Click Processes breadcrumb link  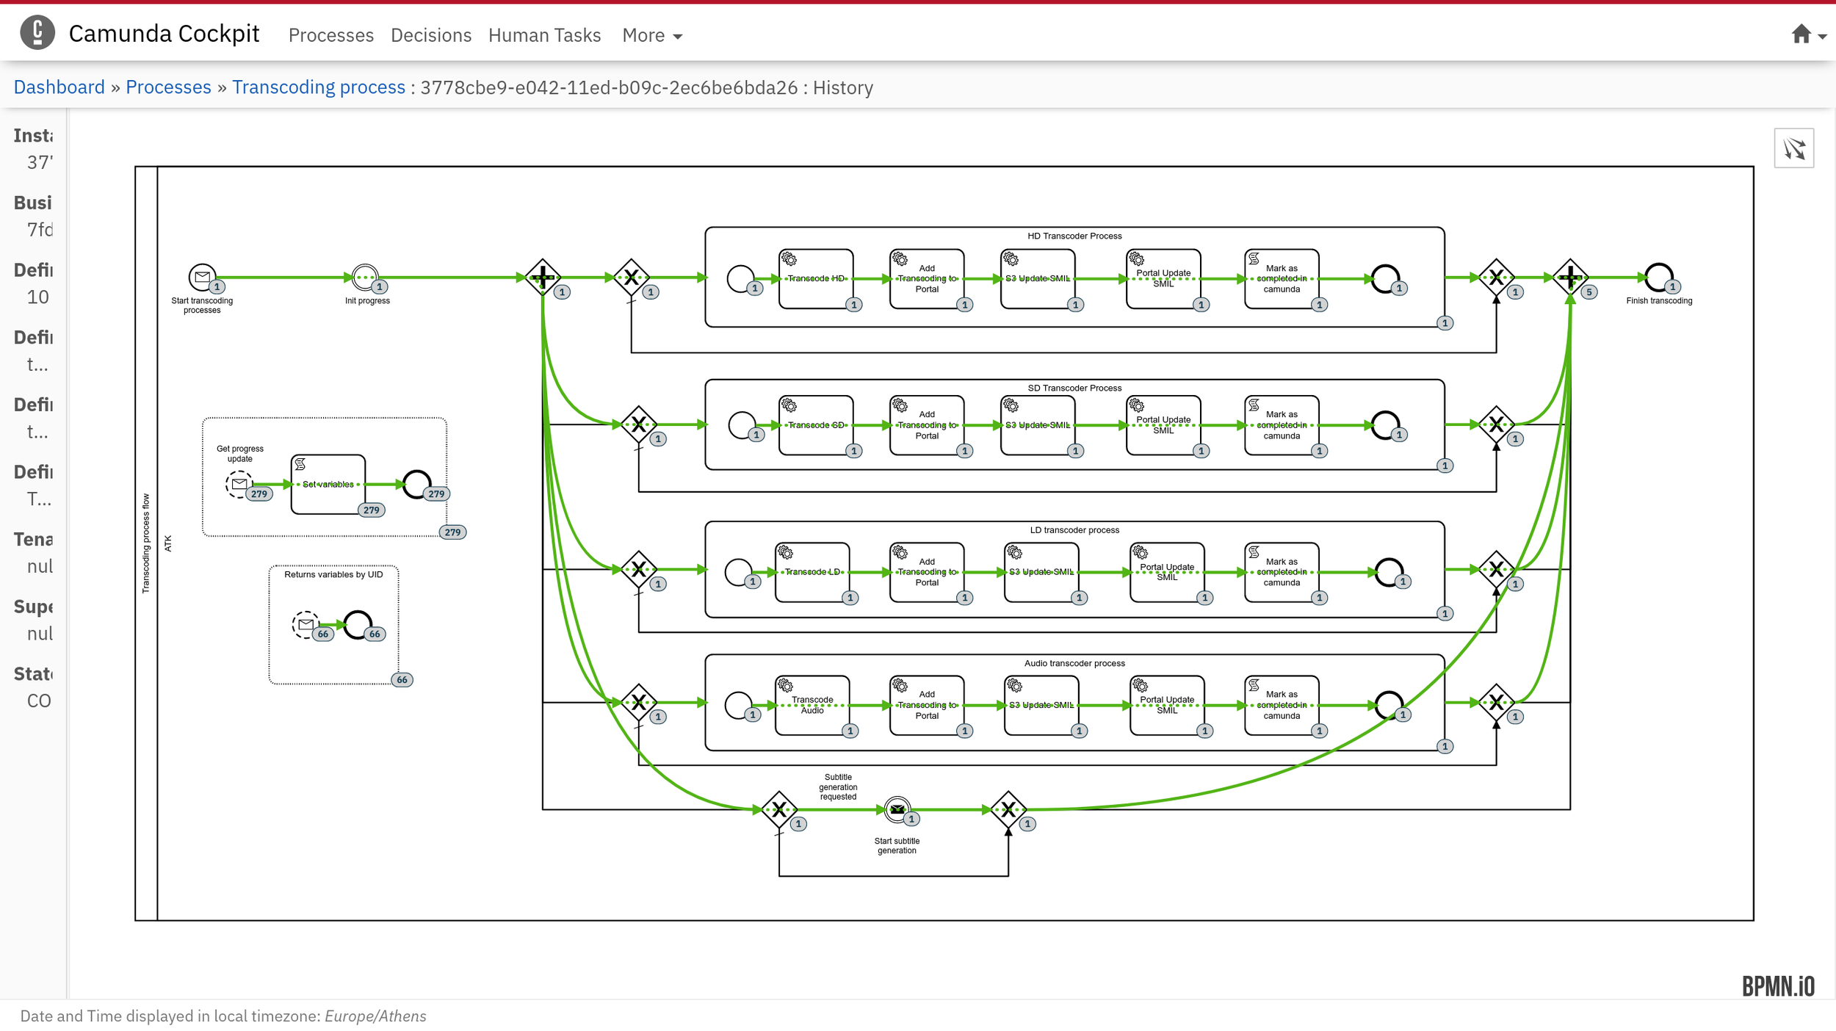tap(168, 87)
